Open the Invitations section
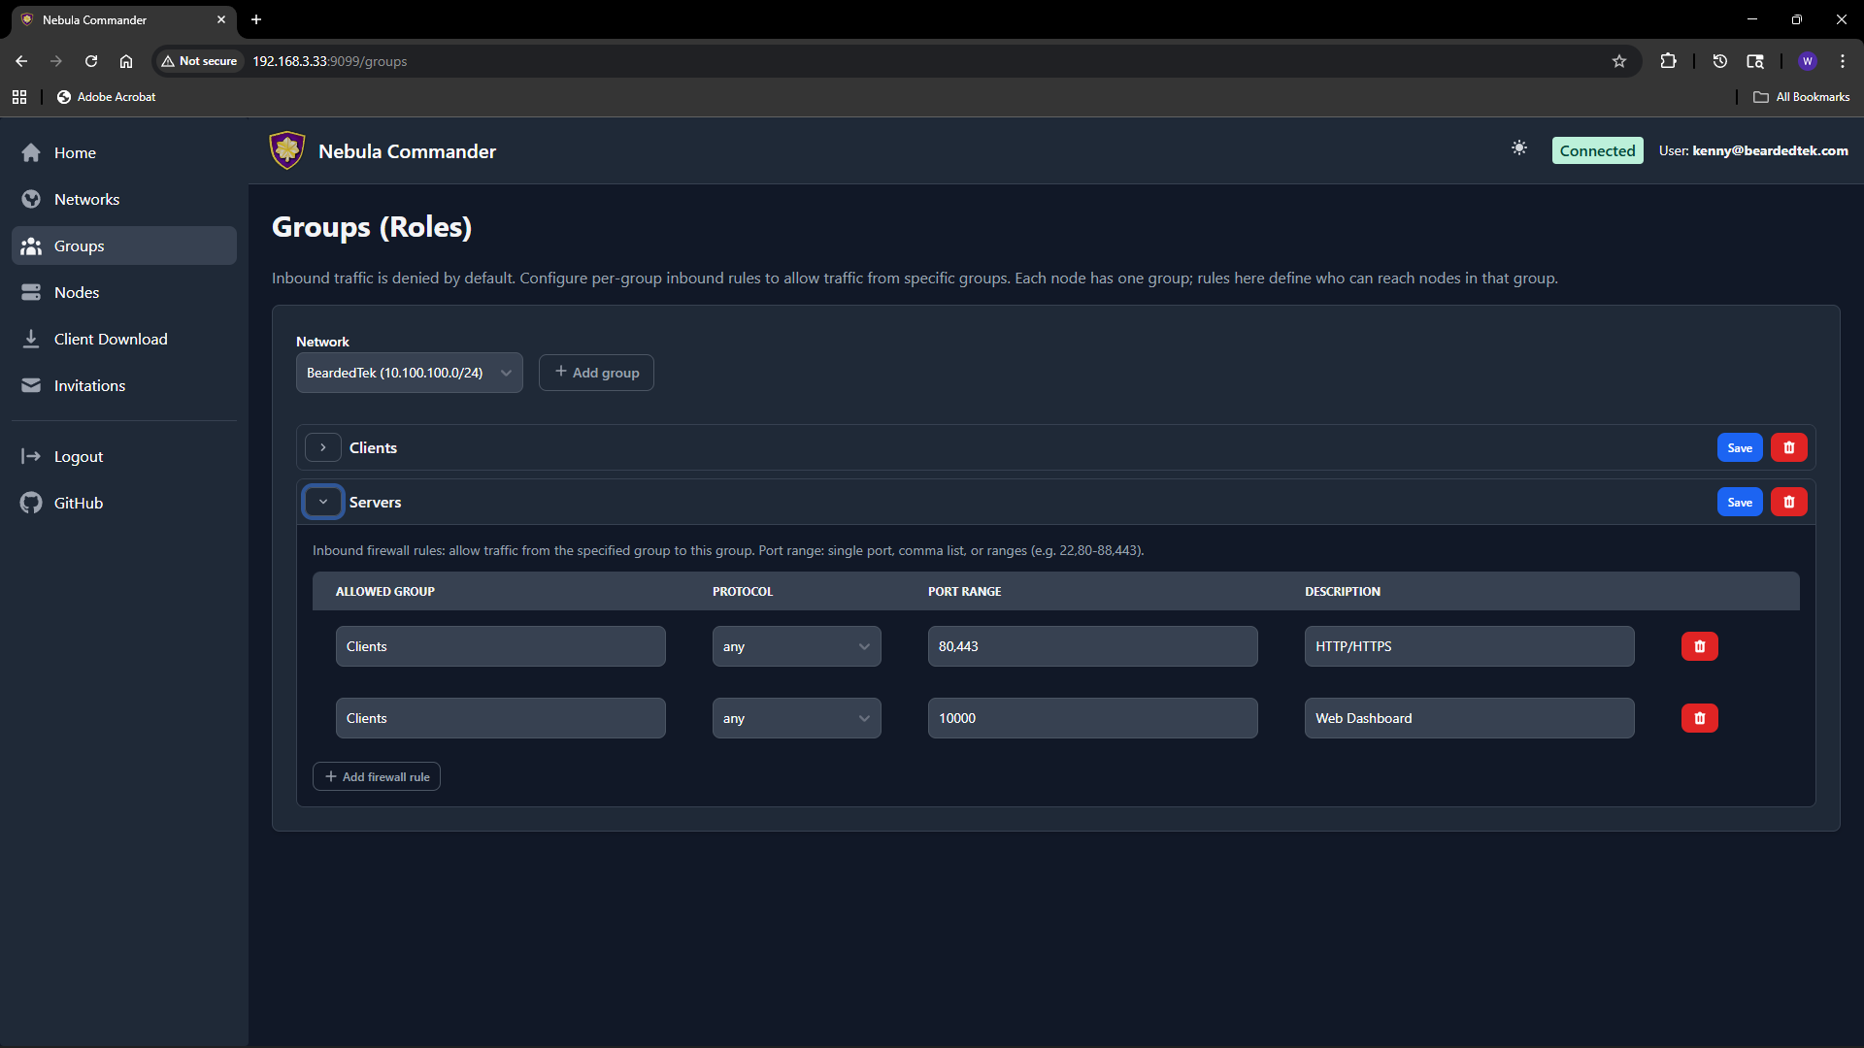1864x1048 pixels. click(89, 385)
